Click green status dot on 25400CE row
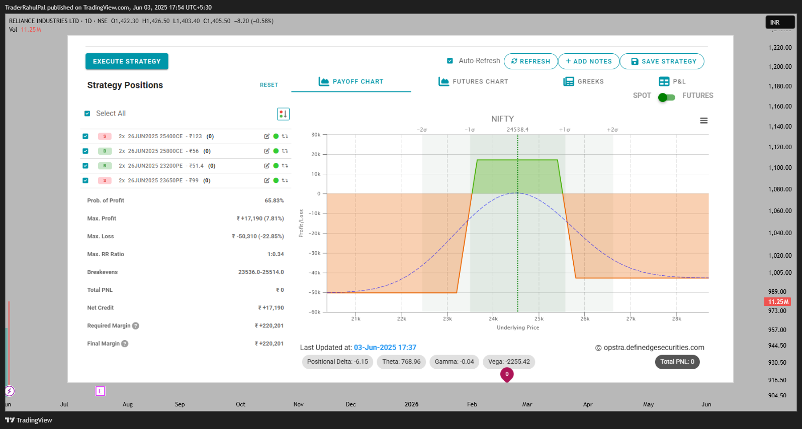 click(276, 136)
